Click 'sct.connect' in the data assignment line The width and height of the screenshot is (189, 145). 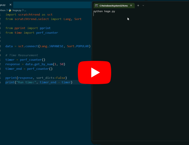pos(28,46)
